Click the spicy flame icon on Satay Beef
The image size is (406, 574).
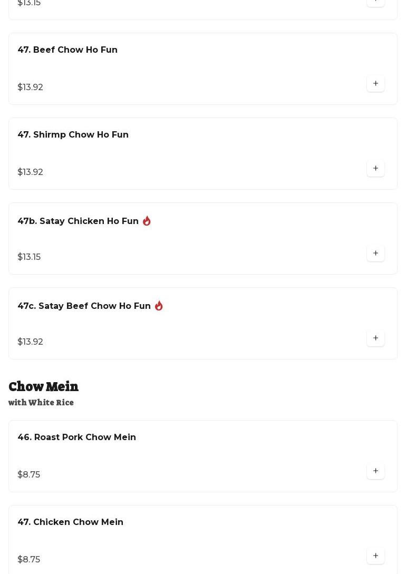pos(159,306)
